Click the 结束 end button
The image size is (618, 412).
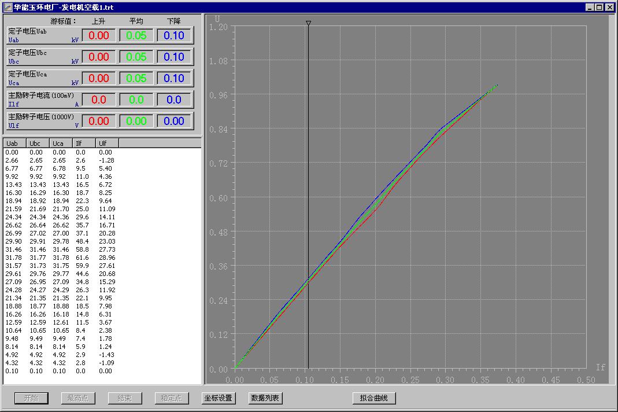pos(125,398)
